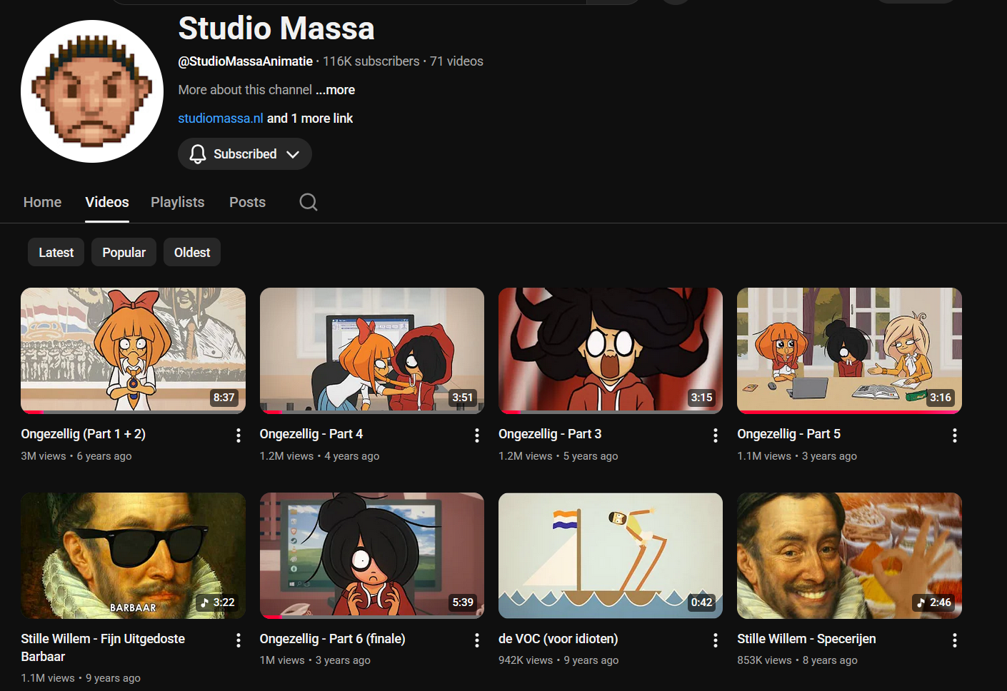The image size is (1007, 691).
Task: Open options for Stille Willem - Specerijen
Action: click(954, 640)
